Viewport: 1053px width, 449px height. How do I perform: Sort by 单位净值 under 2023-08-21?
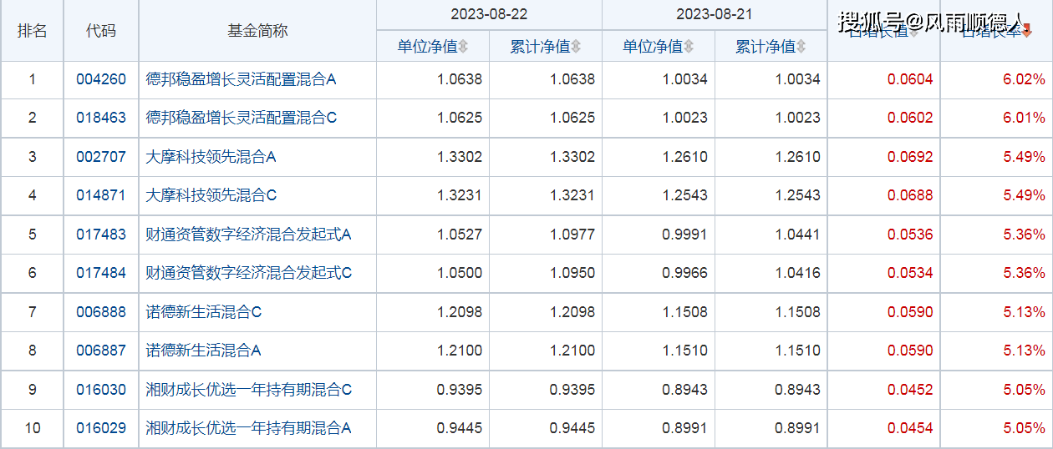tap(659, 47)
